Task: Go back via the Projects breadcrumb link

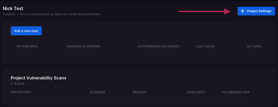Action: [x=9, y=14]
